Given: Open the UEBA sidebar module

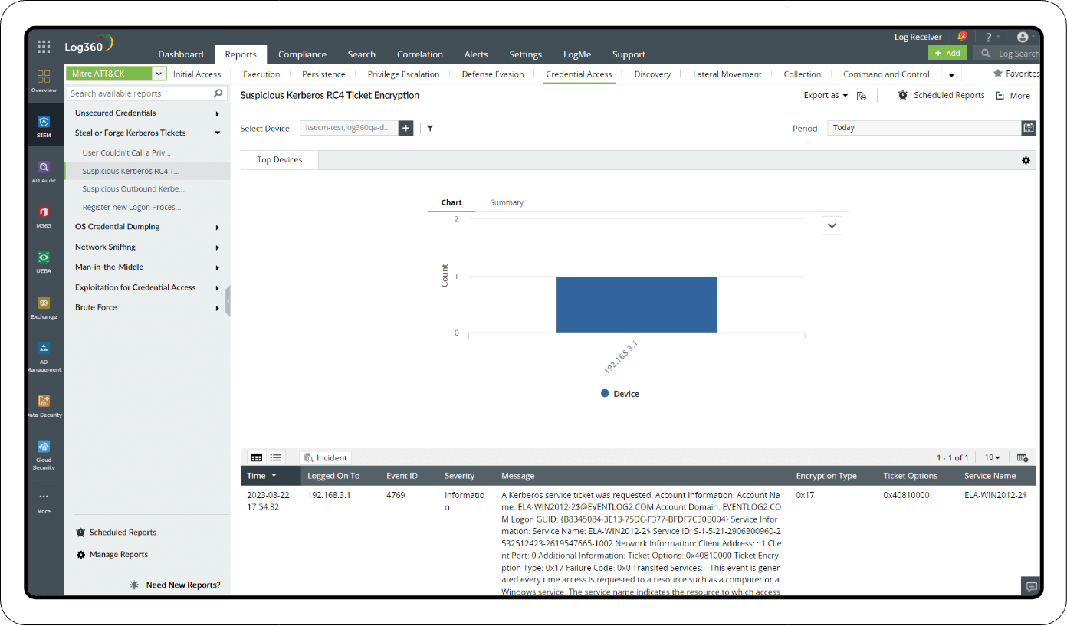Looking at the screenshot, I should 44,261.
